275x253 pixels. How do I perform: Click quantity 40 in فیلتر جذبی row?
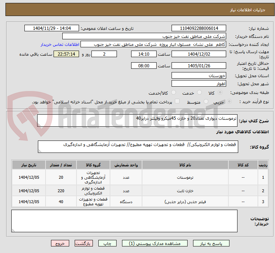point(61,202)
